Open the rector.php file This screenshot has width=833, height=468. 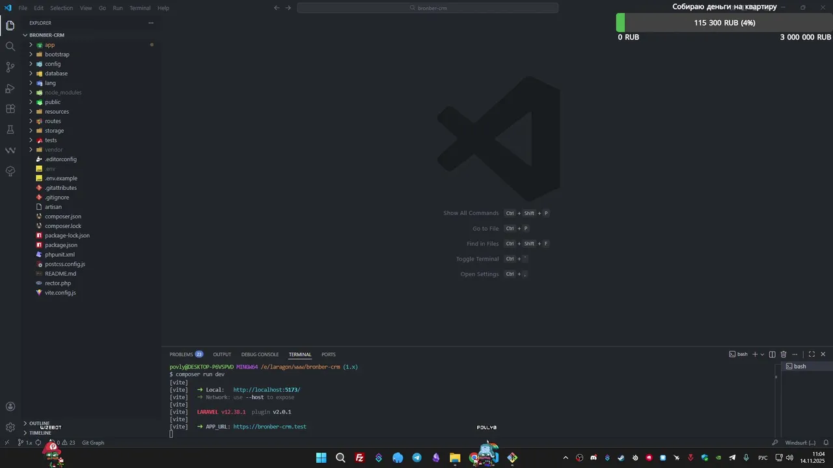click(58, 283)
